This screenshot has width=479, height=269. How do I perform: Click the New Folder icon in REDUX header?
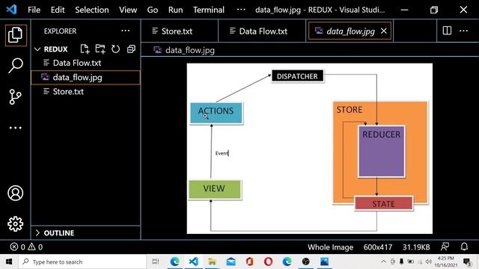pyautogui.click(x=100, y=49)
